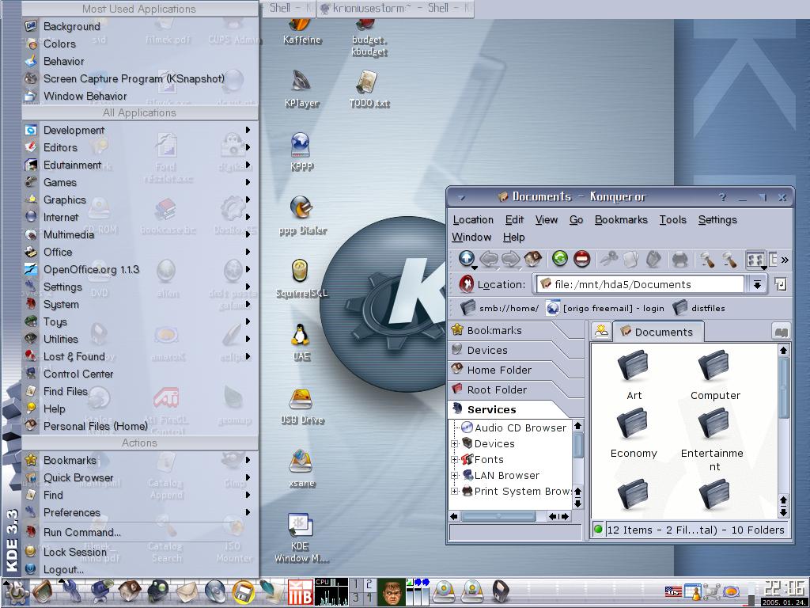This screenshot has width=810, height=608.
Task: Expand the Multimedia submenu in K menu
Action: point(139,234)
